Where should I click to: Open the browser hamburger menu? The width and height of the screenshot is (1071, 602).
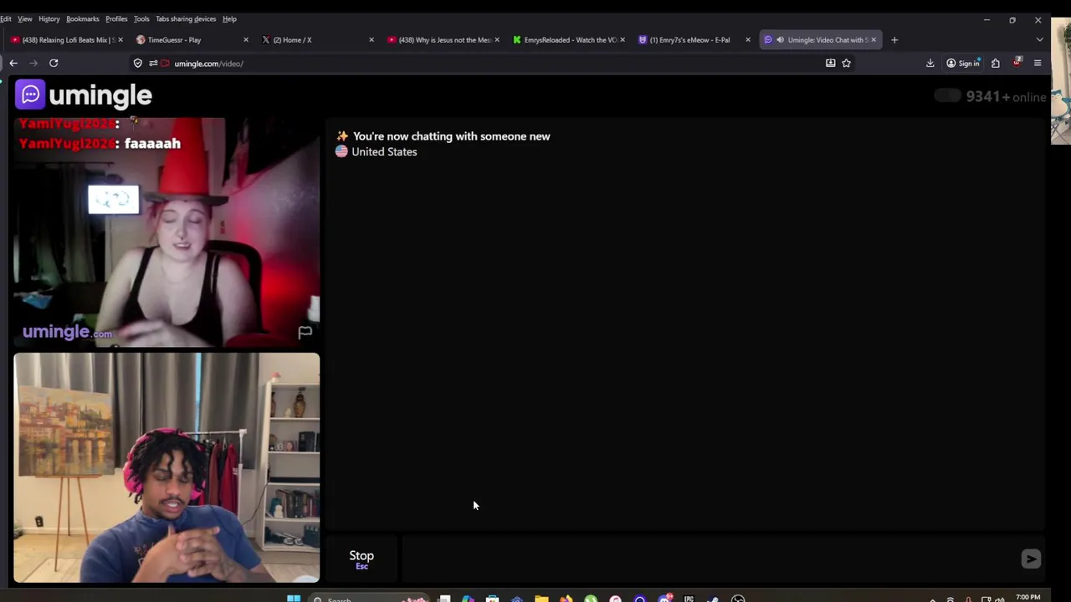coord(1038,63)
